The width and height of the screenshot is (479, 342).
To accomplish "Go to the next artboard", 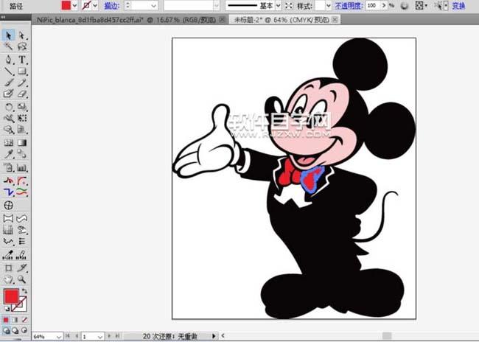I will [x=109, y=336].
